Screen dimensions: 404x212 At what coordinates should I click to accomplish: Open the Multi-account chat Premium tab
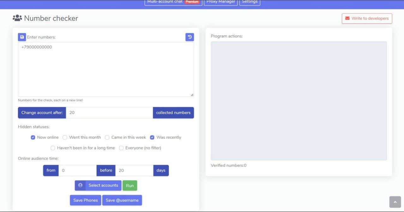(173, 2)
